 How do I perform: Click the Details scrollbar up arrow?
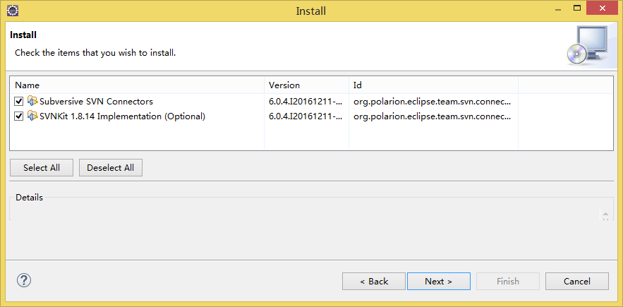click(605, 213)
